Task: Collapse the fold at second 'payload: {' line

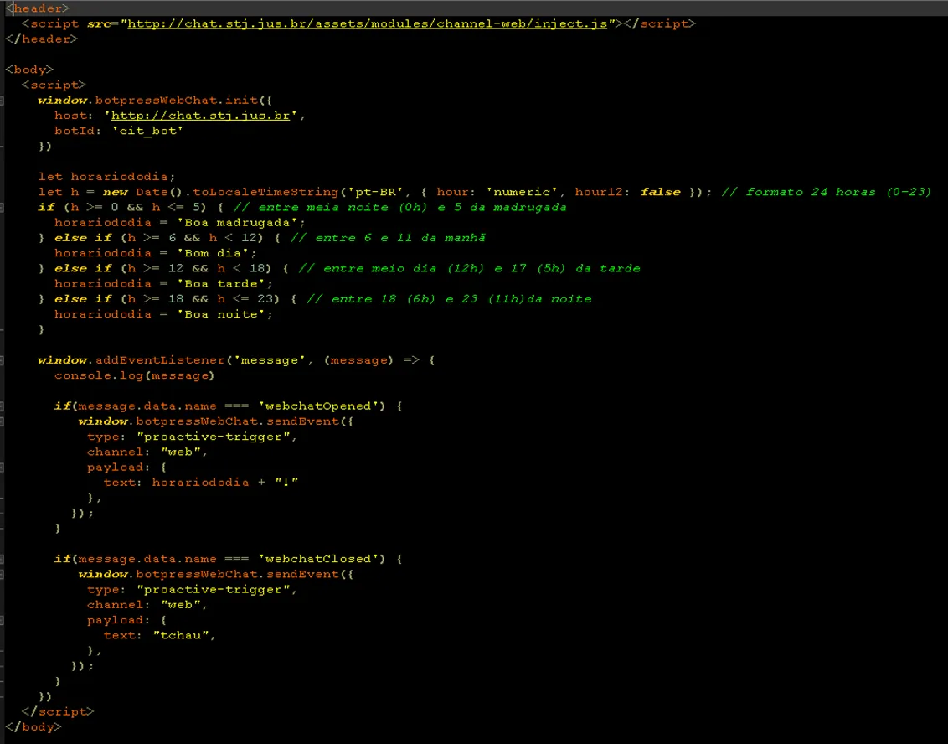Action: (x=2, y=621)
